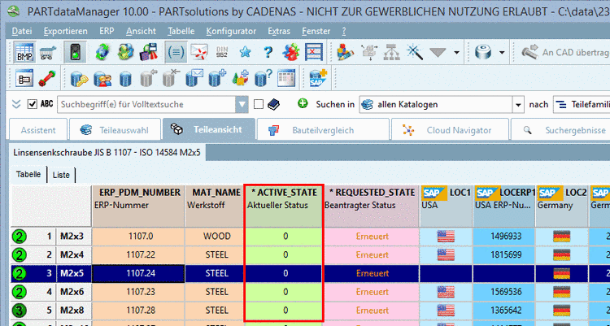The image size is (610, 326).
Task: Click the globe with green refresh arrows
Action: coord(102,52)
